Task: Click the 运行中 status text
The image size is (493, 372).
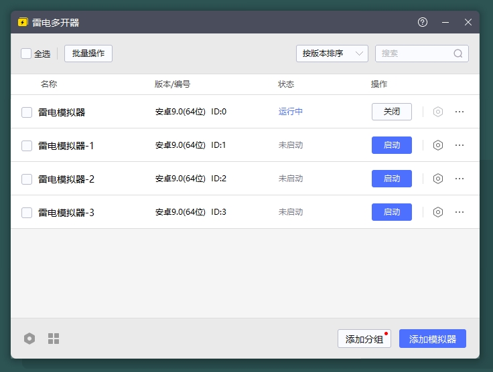Action: point(291,112)
